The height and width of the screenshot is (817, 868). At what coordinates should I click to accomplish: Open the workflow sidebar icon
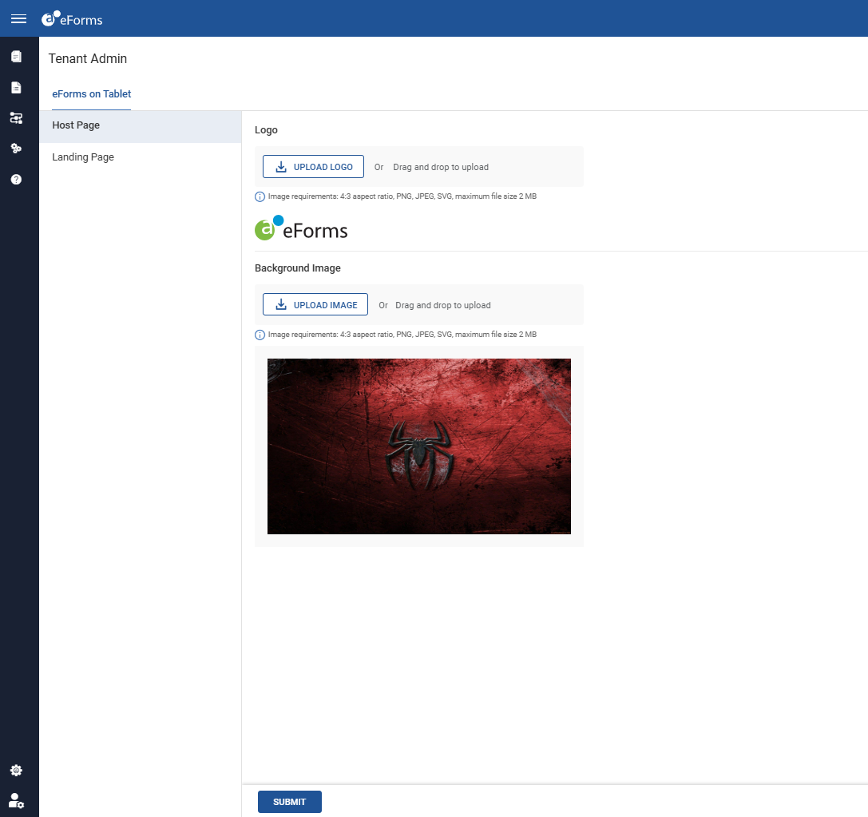[16, 118]
